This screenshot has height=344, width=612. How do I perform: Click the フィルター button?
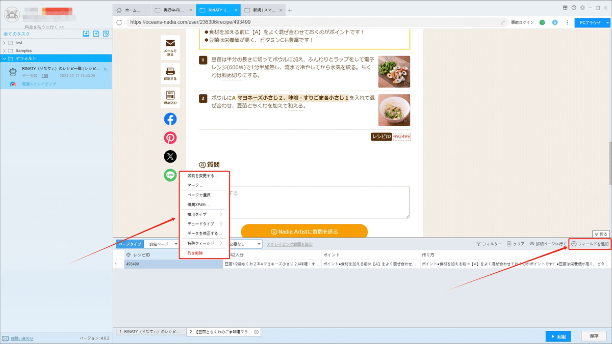[x=489, y=244]
